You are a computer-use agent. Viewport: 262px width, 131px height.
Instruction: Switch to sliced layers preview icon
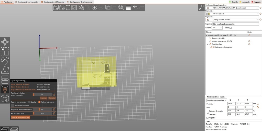pyautogui.click(x=14, y=129)
